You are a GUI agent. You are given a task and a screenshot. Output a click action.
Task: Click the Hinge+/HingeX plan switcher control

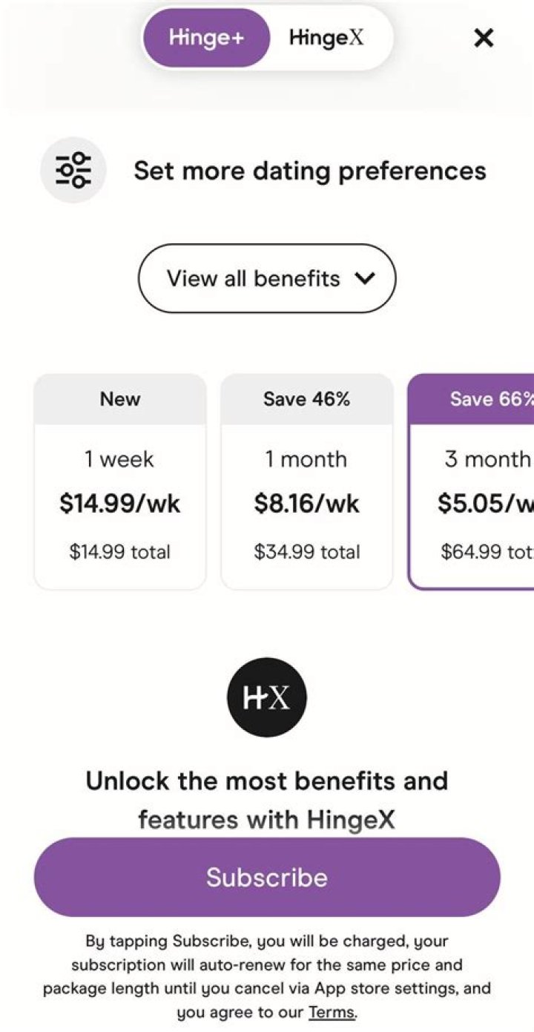pos(267,39)
